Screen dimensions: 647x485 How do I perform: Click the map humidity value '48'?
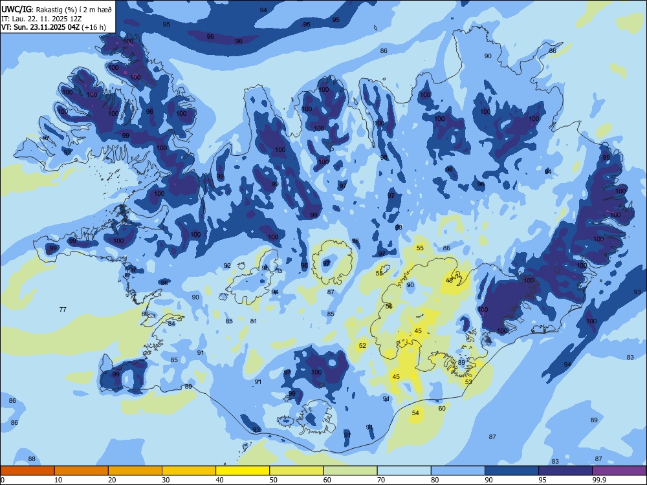450,281
